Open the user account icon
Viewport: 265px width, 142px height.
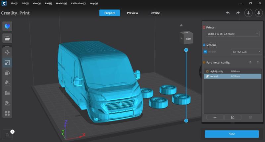[259, 13]
